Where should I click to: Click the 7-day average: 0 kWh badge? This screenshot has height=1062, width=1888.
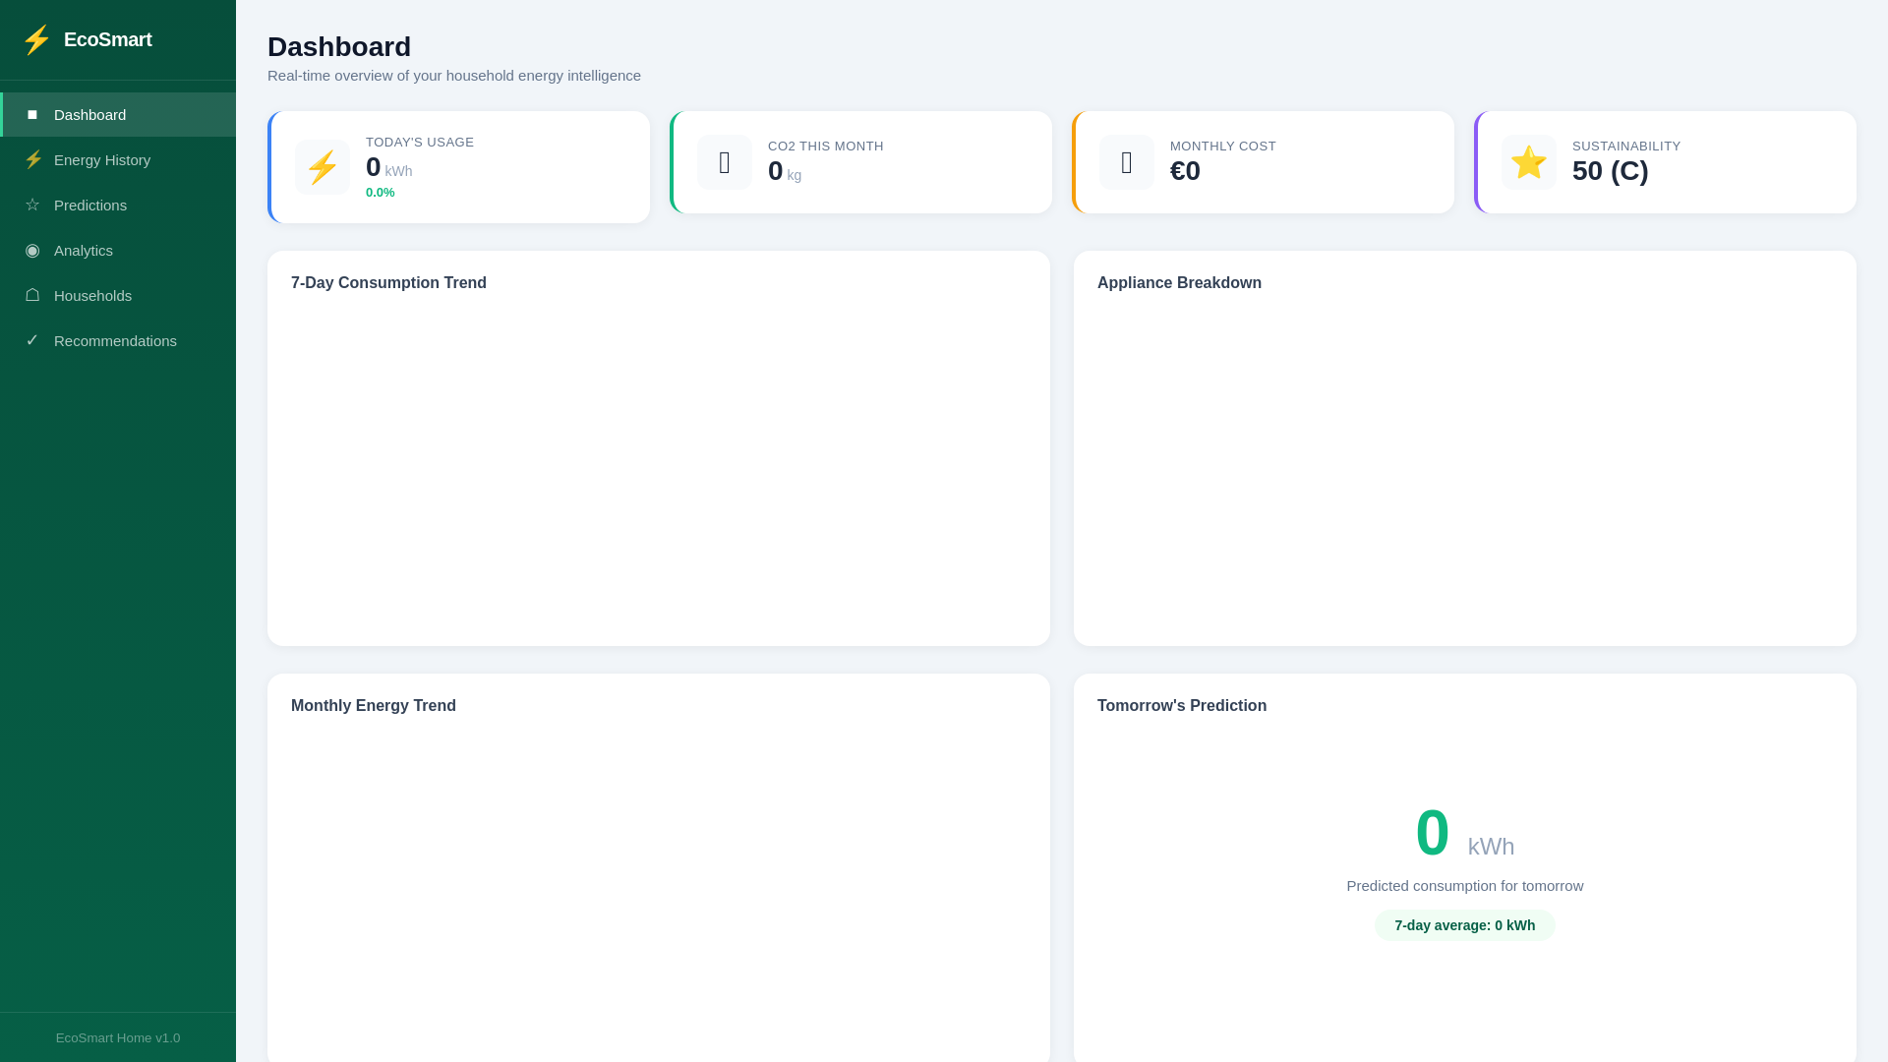[x=1465, y=925]
